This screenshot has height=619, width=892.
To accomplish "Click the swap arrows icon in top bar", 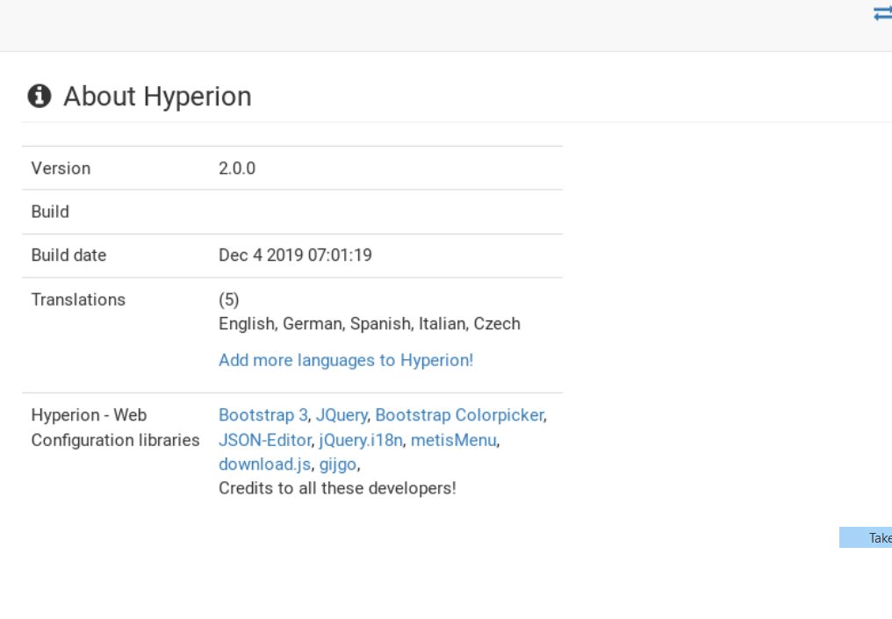I will click(883, 14).
